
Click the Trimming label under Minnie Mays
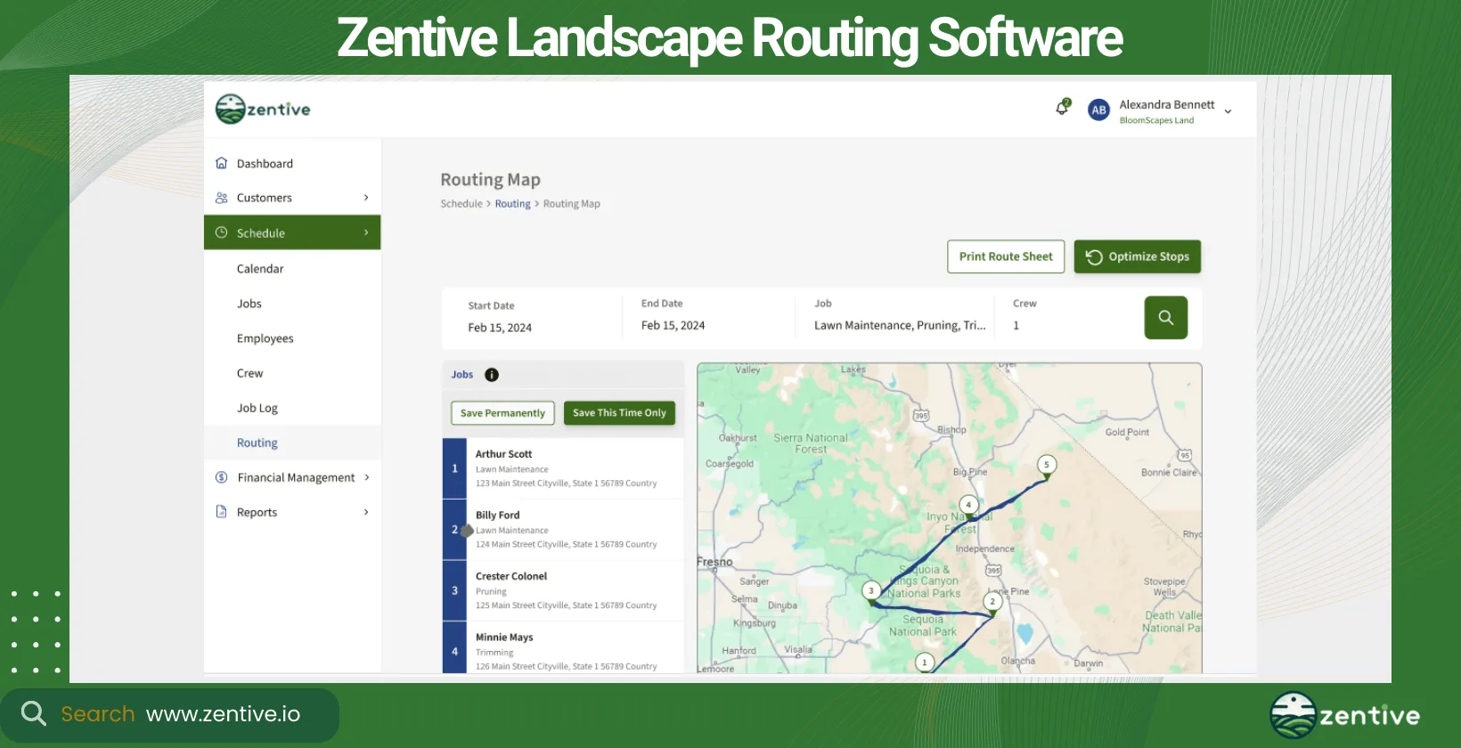494,653
